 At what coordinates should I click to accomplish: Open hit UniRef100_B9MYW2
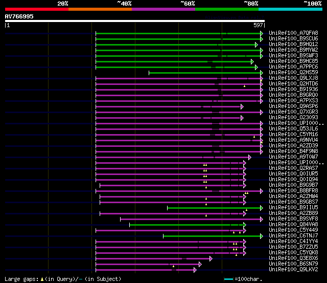(293, 50)
